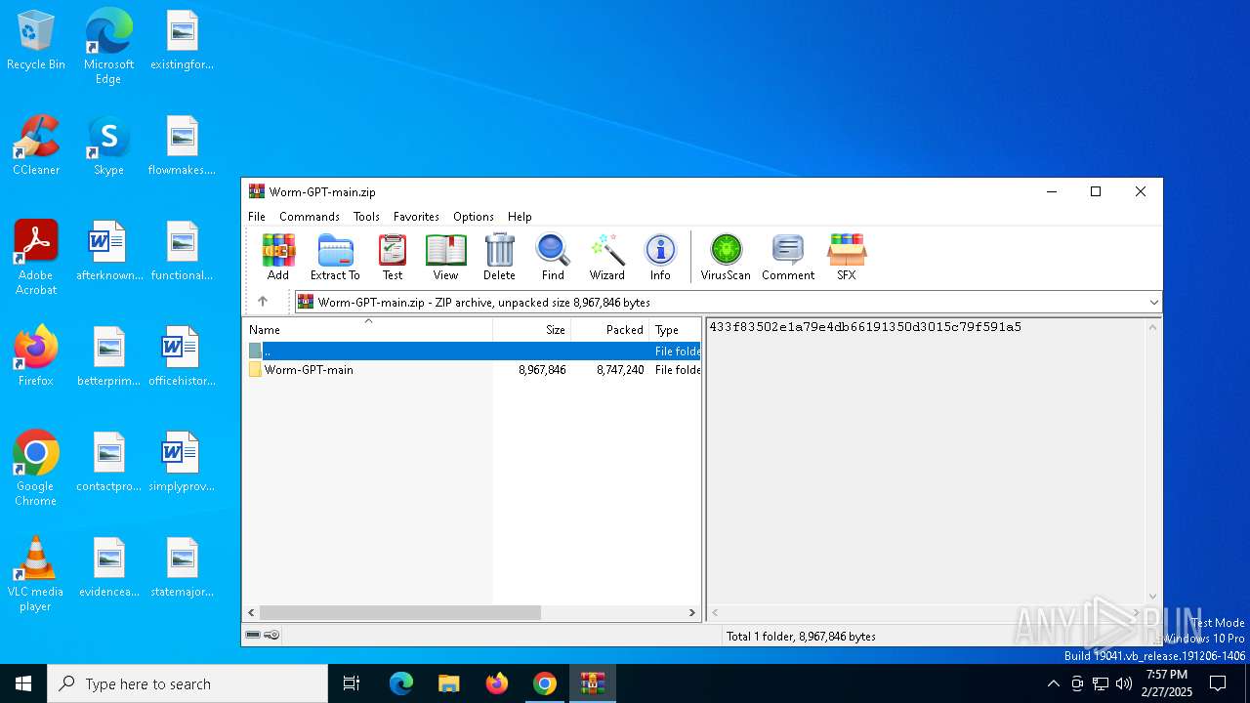Open Adobe Acrobat desktop shortcut
The width and height of the screenshot is (1250, 703).
coord(36,258)
